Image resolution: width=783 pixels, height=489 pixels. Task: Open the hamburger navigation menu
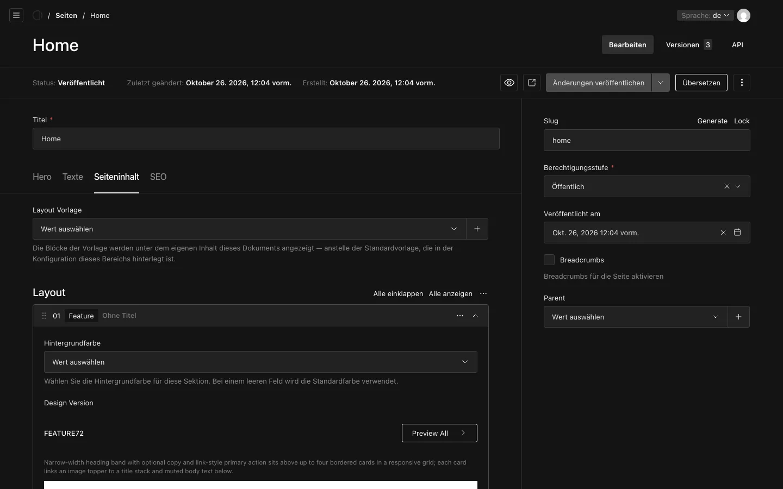[16, 15]
